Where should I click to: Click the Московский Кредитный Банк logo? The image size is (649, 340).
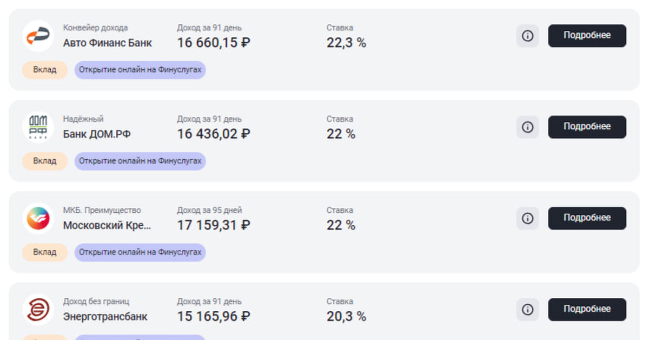click(x=38, y=218)
